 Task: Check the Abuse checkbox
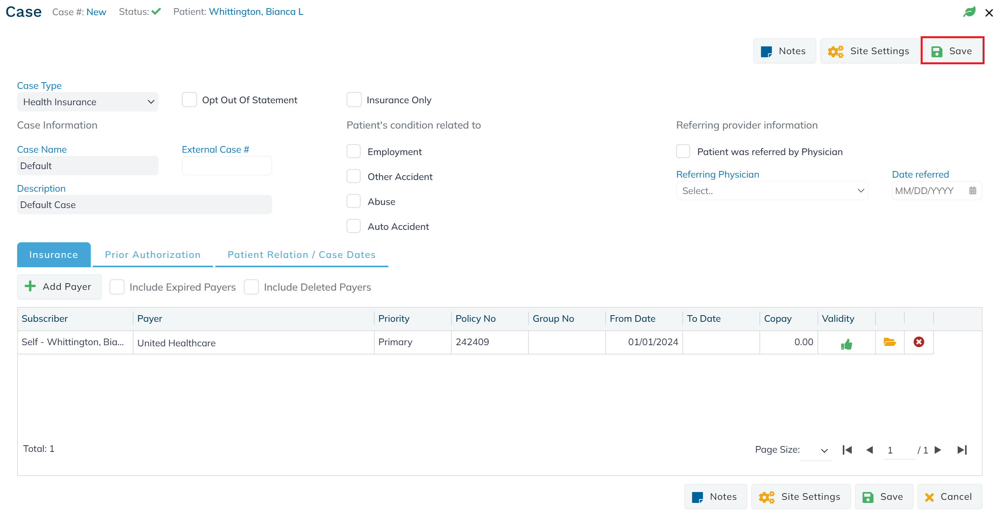[354, 201]
